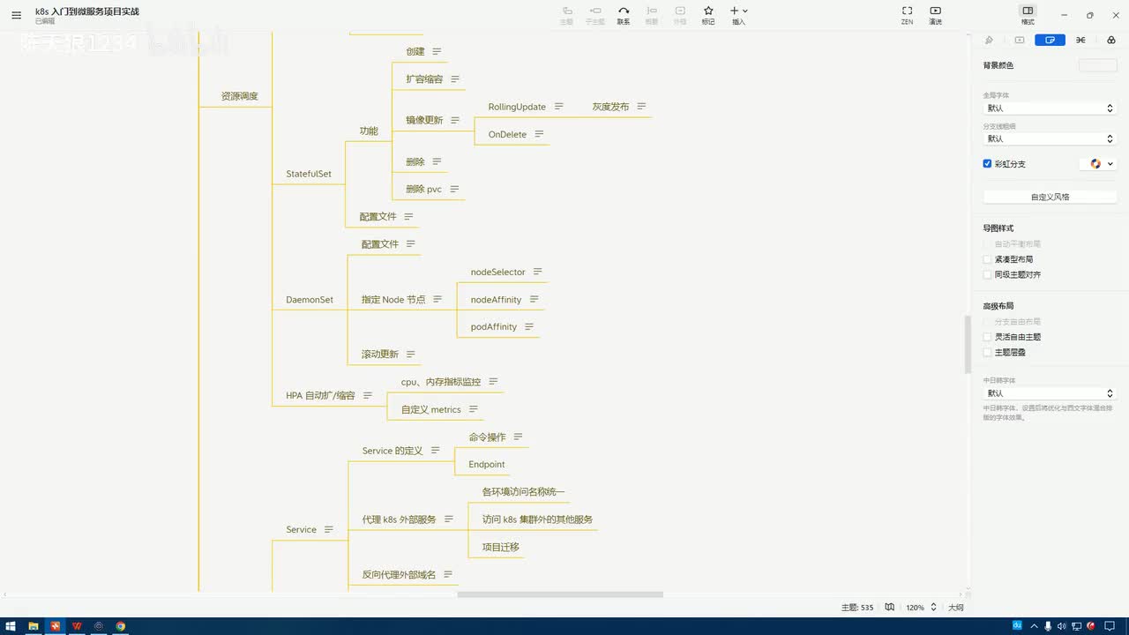
Task: Enable 灵活自由主题 checkbox
Action: tap(988, 337)
